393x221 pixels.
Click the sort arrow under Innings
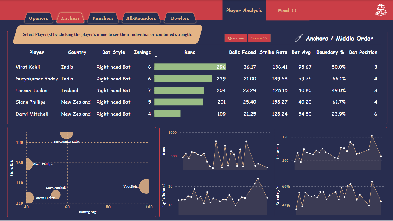pos(156,57)
